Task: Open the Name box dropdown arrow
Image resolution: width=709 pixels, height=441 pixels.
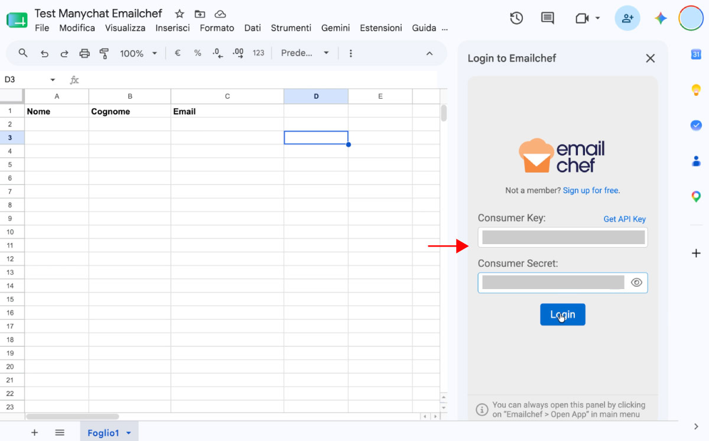Action: pyautogui.click(x=53, y=80)
